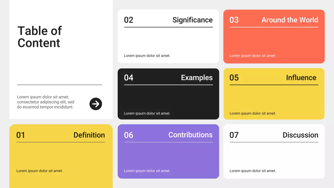Select description text in Around the World card
Screen dimensions: 334x188
253,56
